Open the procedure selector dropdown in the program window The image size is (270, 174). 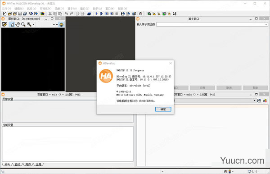coord(254,101)
